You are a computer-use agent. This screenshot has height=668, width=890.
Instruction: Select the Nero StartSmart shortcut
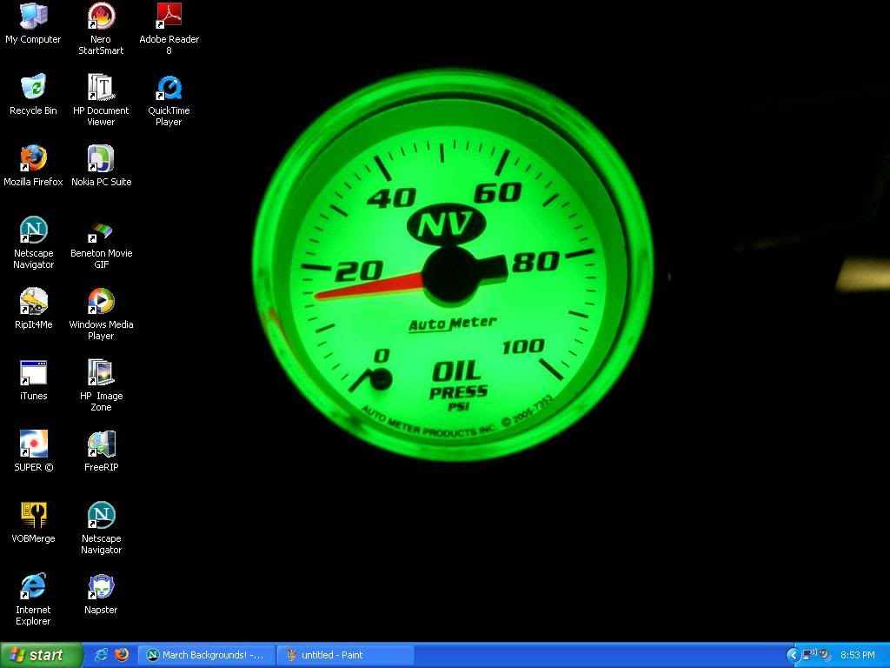click(x=101, y=30)
